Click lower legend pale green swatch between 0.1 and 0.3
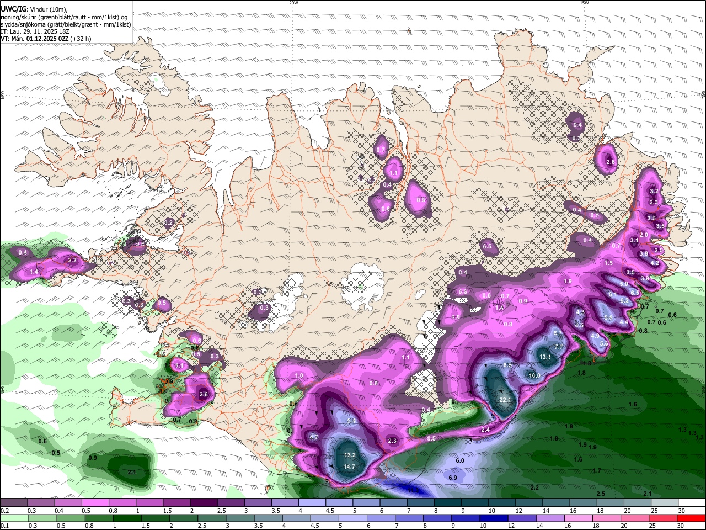 tap(13, 518)
